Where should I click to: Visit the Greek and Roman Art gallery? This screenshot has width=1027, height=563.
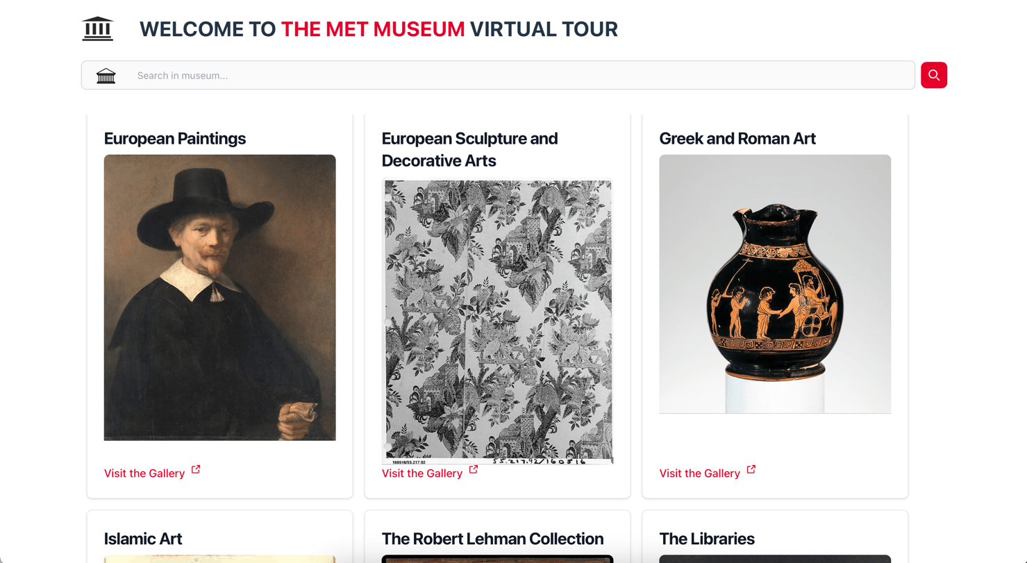pyautogui.click(x=699, y=473)
